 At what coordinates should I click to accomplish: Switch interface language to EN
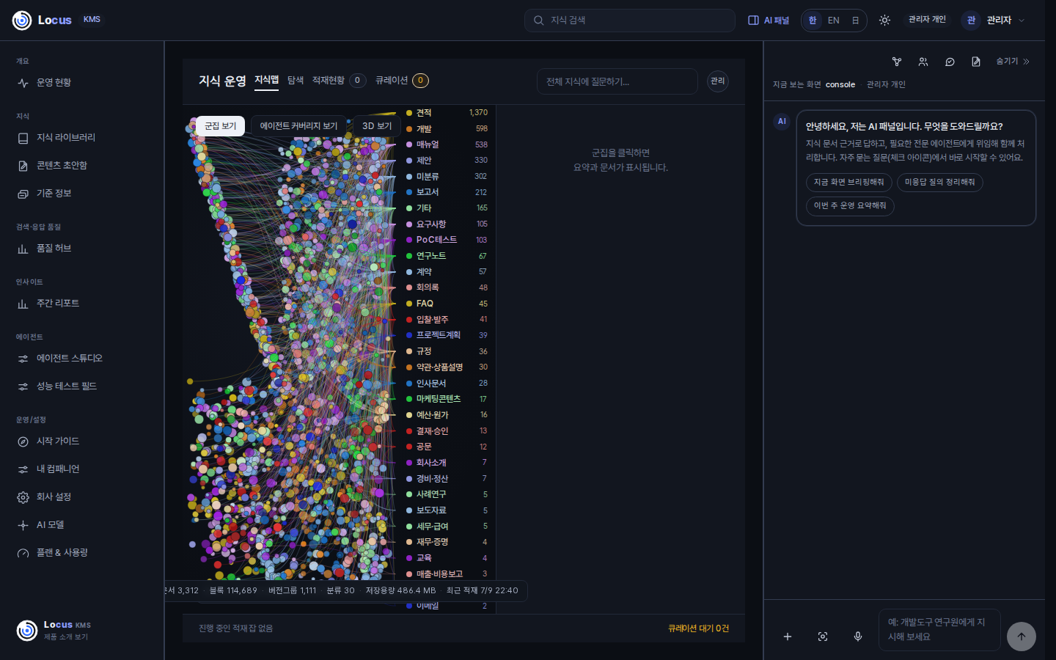click(x=834, y=21)
